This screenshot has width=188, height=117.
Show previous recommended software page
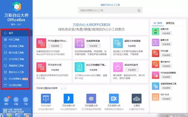tap(62, 88)
